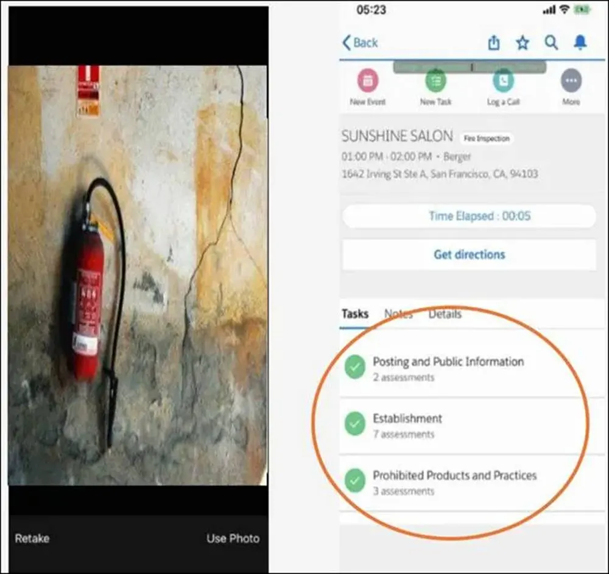Tap Use Photo in the camera view
The image size is (609, 574).
[233, 538]
